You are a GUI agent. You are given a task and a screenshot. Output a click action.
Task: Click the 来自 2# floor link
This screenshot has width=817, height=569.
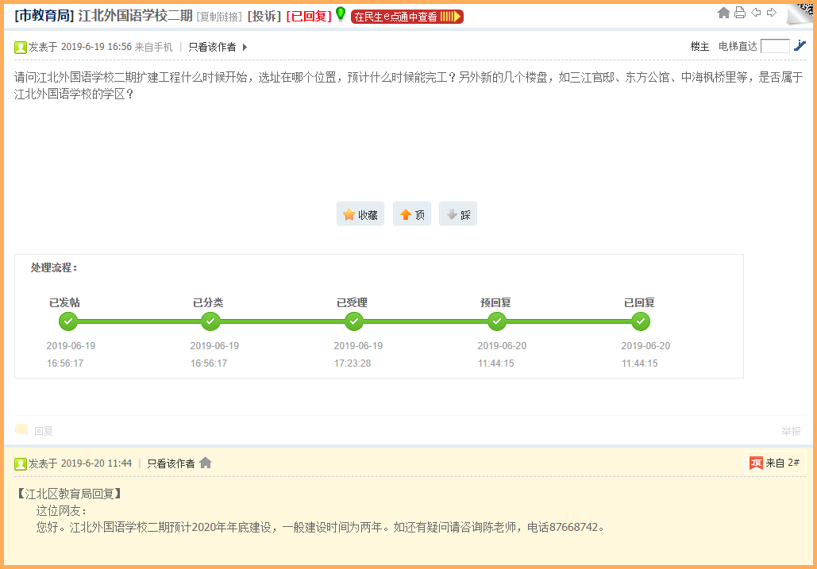(x=783, y=463)
